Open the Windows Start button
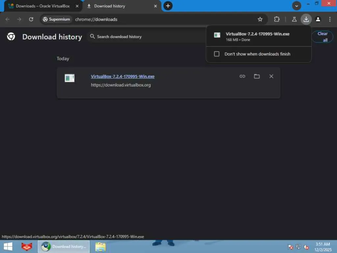 click(8, 246)
